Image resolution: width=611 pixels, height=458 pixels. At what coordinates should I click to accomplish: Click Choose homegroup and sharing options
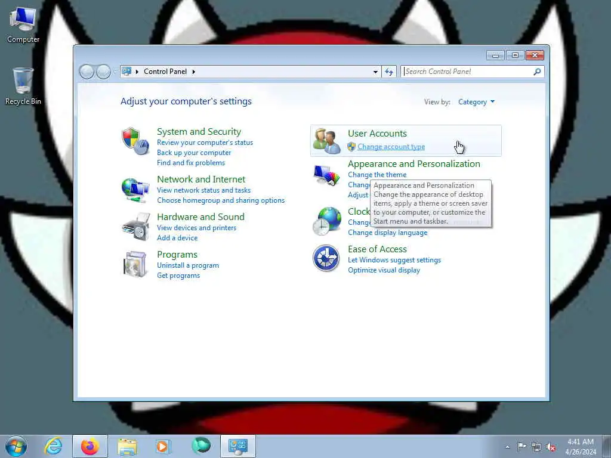pos(221,200)
